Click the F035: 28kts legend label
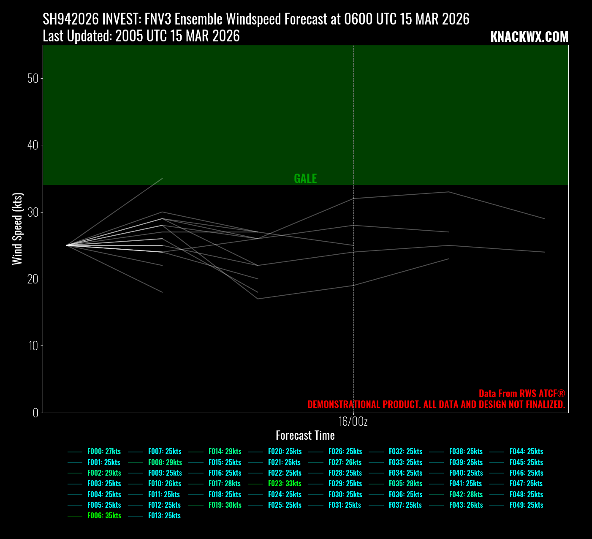 click(x=405, y=484)
